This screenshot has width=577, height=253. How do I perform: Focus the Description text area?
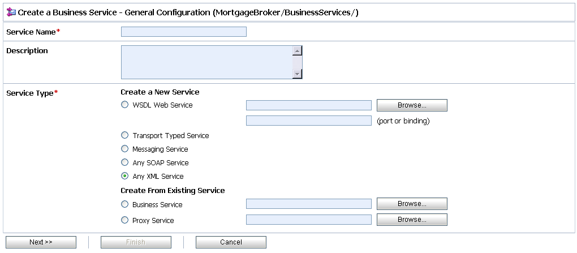(x=207, y=62)
